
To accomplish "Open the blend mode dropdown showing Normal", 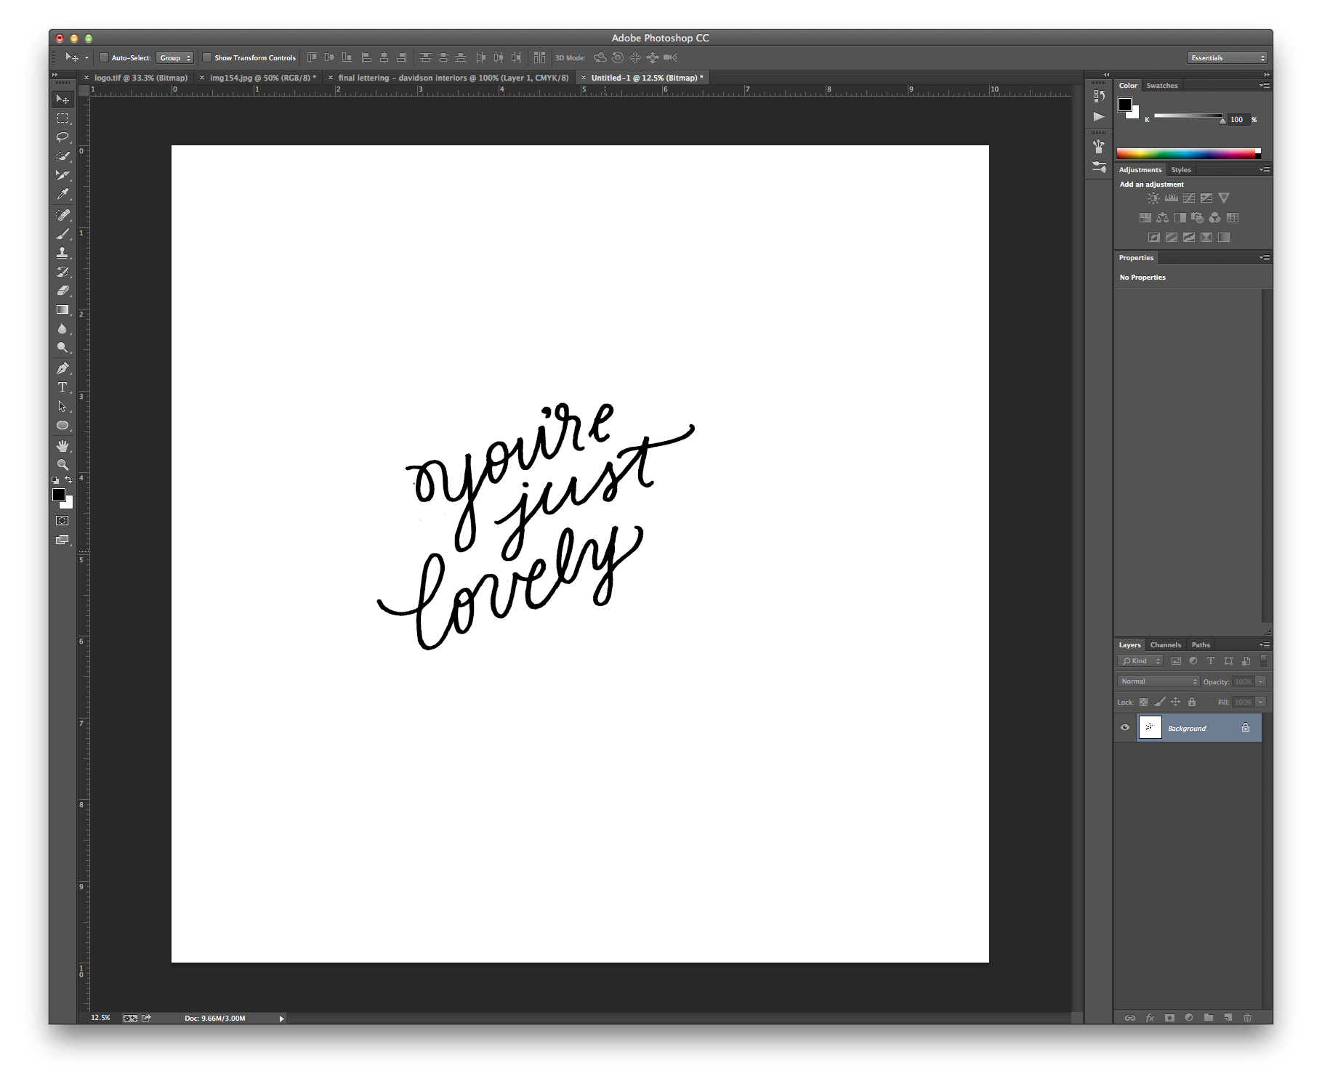I will (1158, 681).
